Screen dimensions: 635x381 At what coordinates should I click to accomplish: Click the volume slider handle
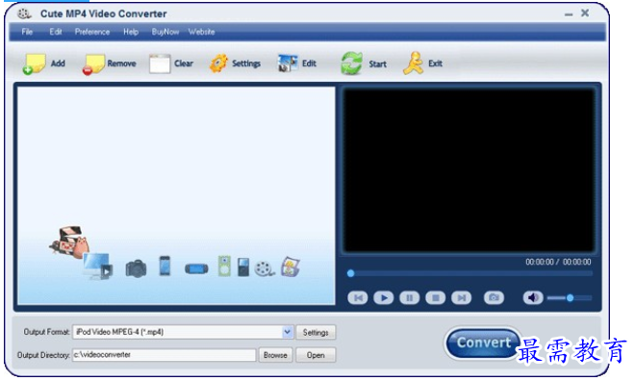[570, 298]
